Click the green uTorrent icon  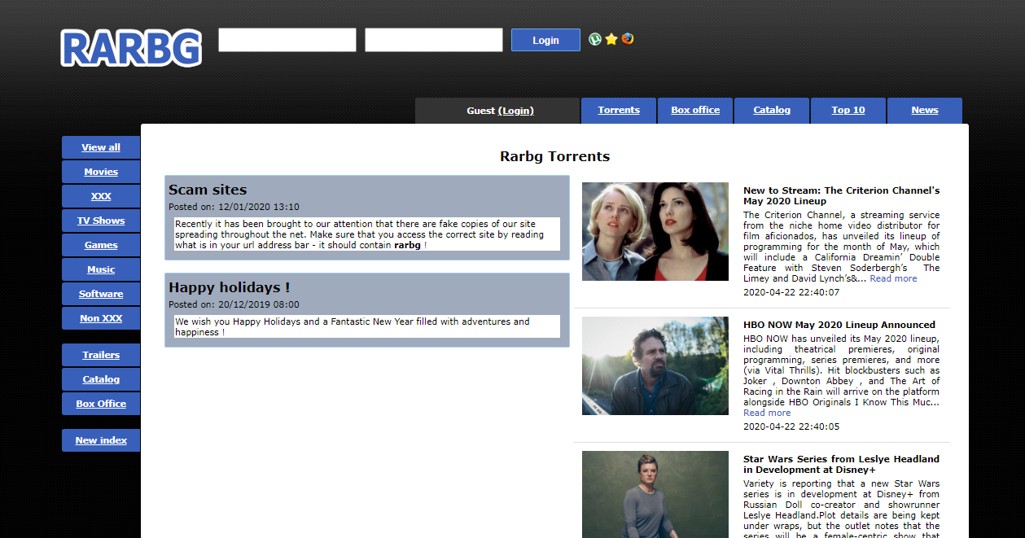point(595,39)
